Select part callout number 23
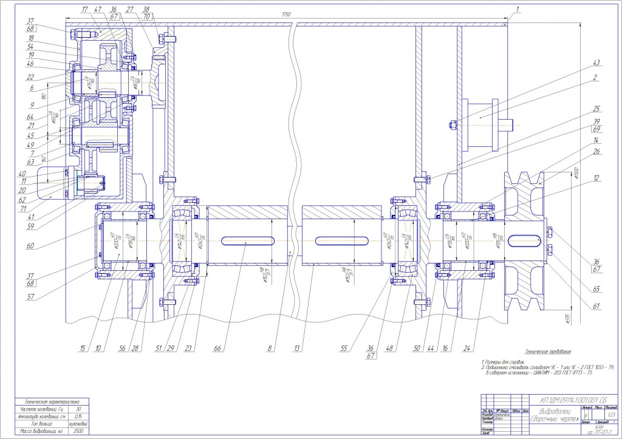 188,349
